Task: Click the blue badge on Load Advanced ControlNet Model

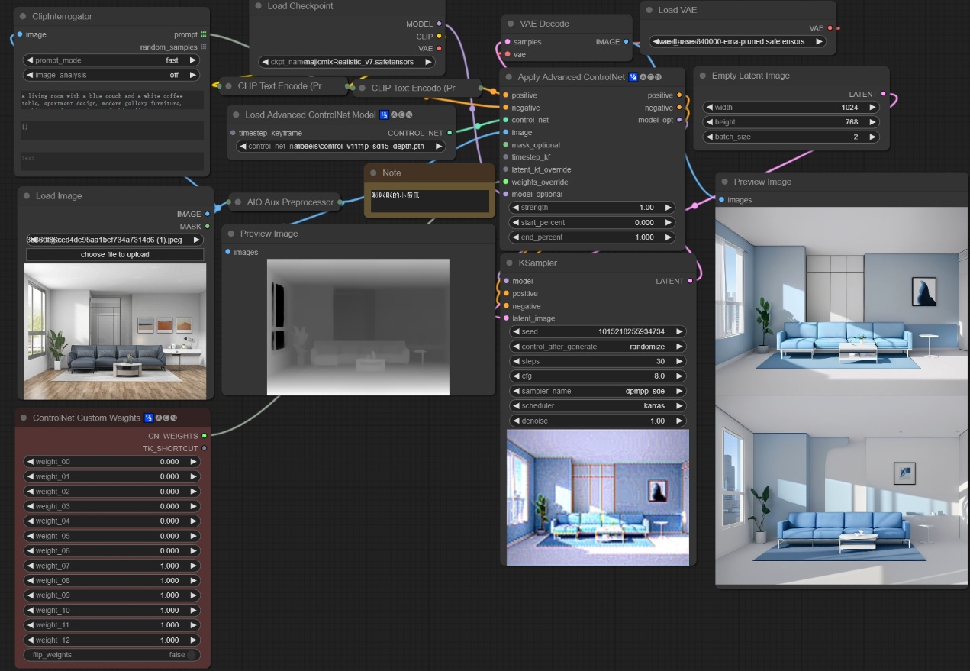Action: click(384, 115)
